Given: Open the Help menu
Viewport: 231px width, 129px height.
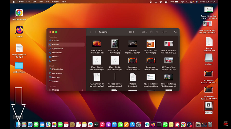Looking at the screenshot, I should tap(63, 2).
